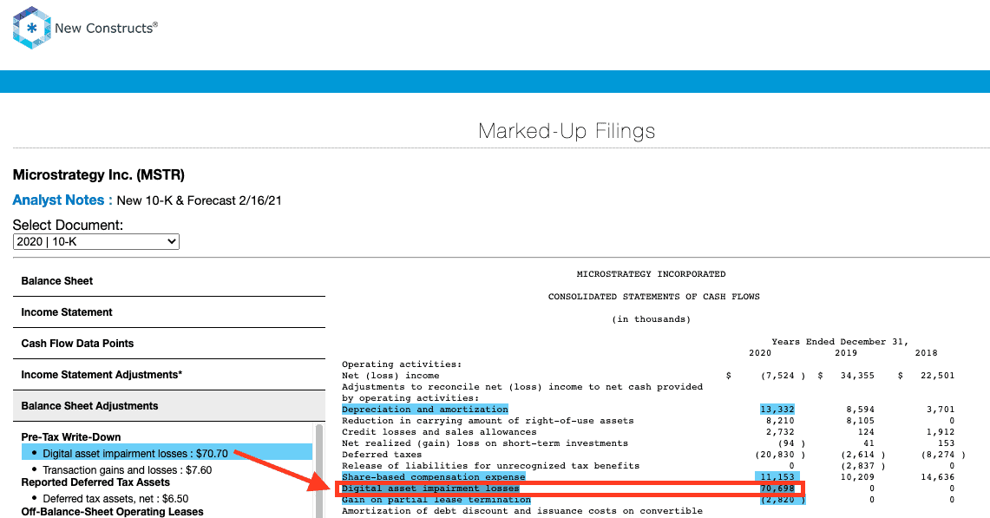Click the left adjustments panel scrollbar
Image resolution: width=990 pixels, height=518 pixels.
point(318,470)
